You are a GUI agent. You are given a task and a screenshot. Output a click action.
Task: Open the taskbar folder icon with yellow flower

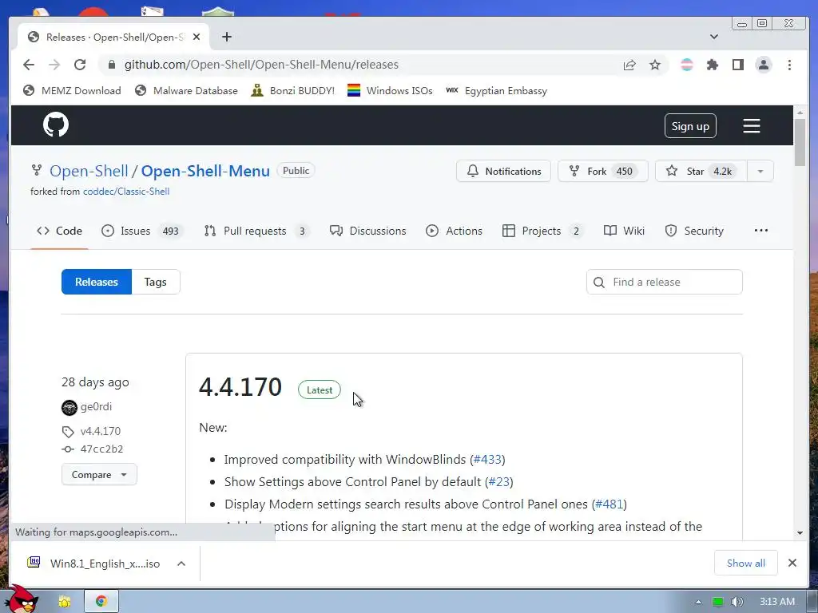(65, 602)
